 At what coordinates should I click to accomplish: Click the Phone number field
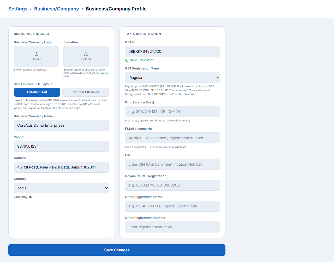click(61, 146)
